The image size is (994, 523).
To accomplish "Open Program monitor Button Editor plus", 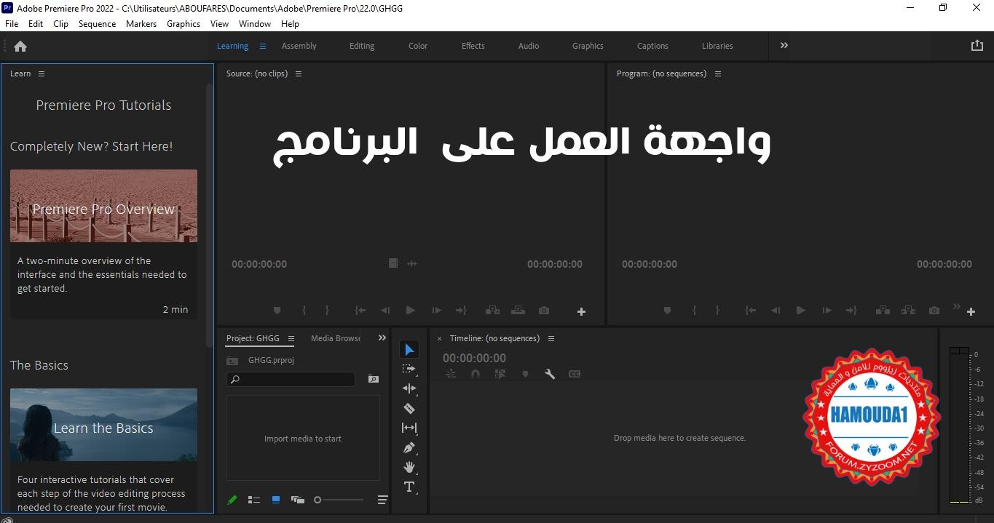I will (971, 311).
